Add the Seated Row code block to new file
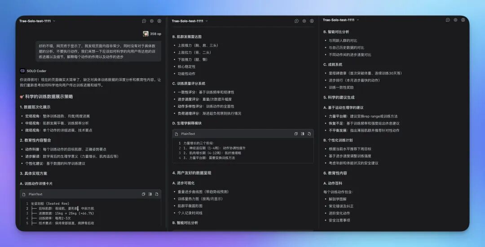Image resolution: width=485 pixels, height=247 pixels. click(157, 194)
